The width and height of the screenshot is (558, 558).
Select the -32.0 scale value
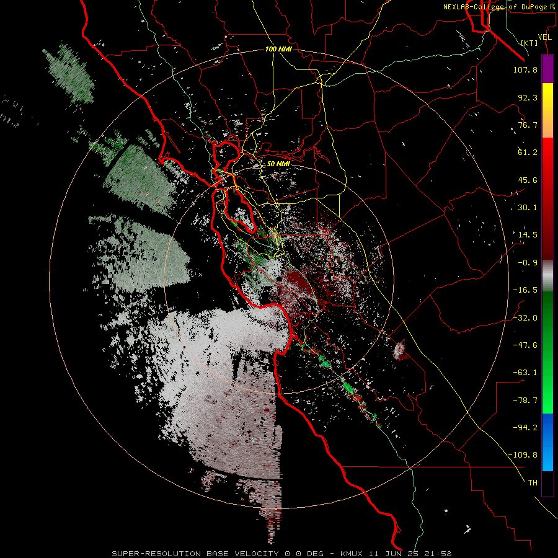coord(525,318)
